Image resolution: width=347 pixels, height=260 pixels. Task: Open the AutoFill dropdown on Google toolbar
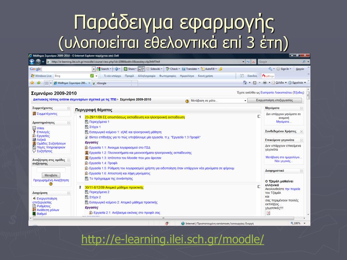click(216, 69)
